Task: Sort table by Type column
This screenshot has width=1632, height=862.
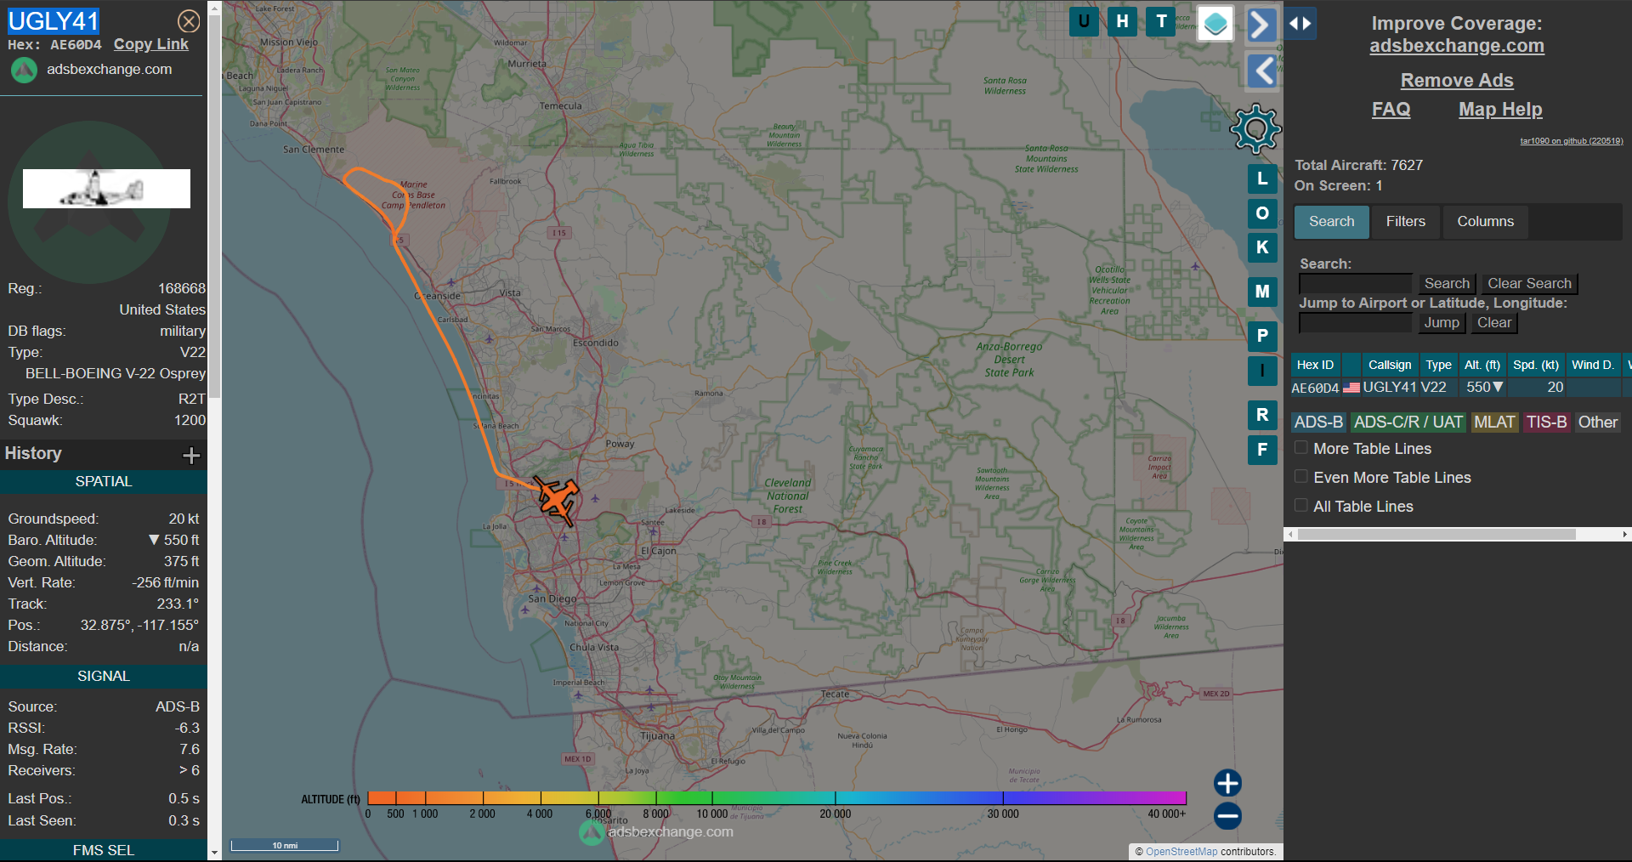Action: (1439, 365)
